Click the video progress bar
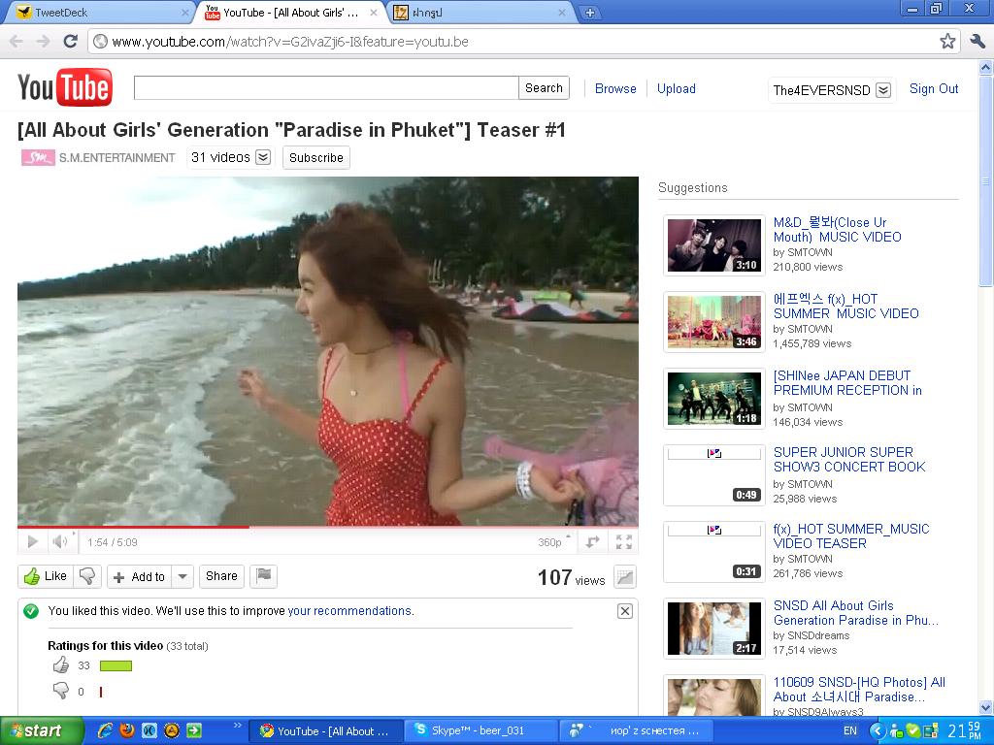Image resolution: width=994 pixels, height=745 pixels. point(328,527)
